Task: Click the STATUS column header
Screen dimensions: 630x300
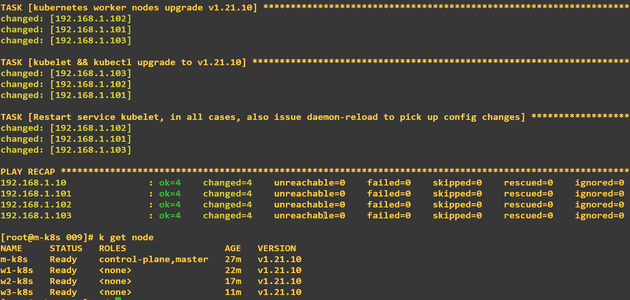Action: click(x=66, y=248)
